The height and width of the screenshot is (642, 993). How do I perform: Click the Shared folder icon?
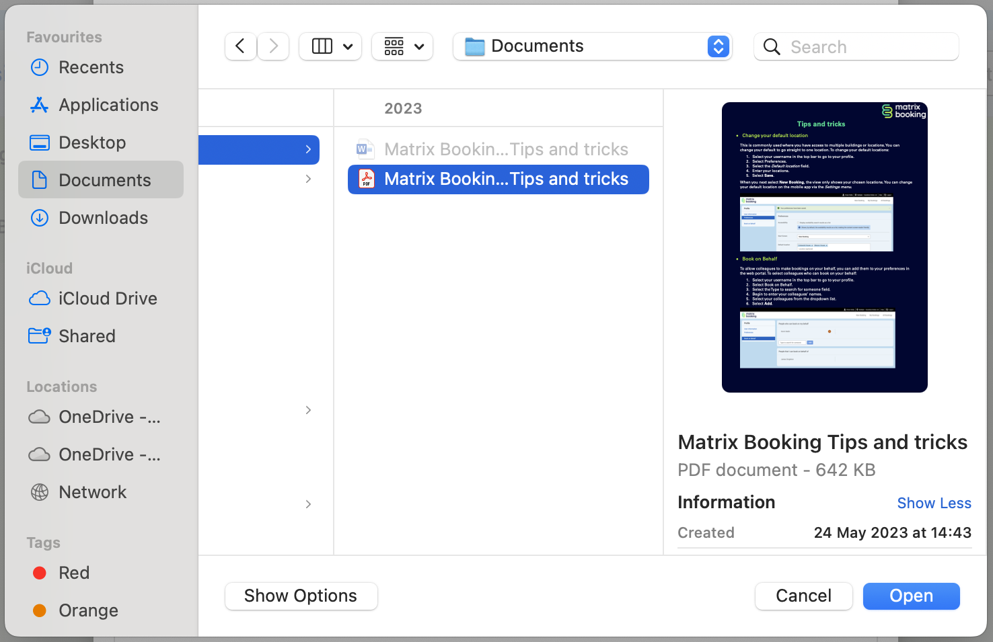click(x=40, y=335)
